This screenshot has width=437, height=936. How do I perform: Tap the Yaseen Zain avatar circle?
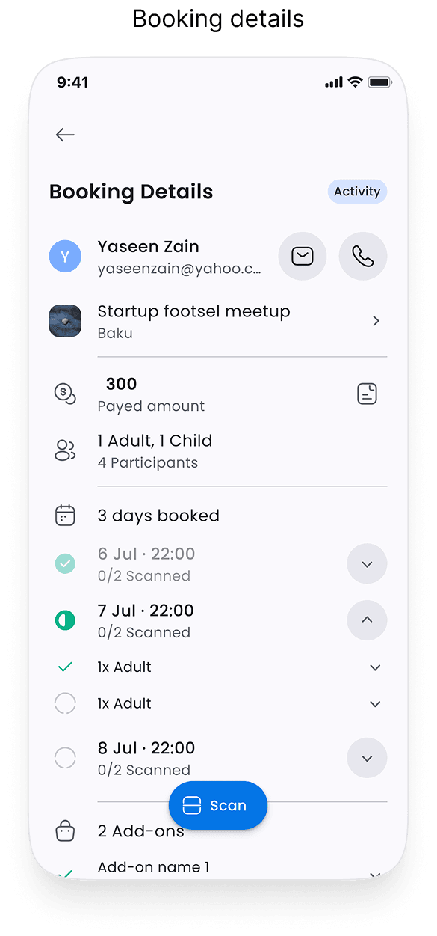click(x=65, y=256)
